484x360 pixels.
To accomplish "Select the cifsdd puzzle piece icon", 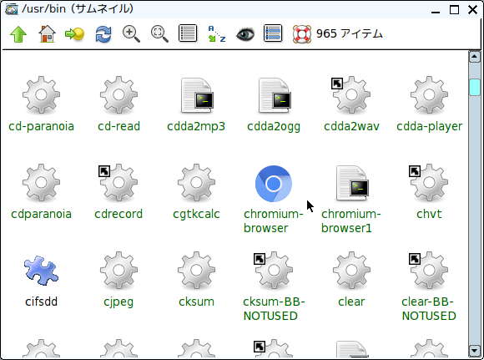I will click(x=41, y=270).
